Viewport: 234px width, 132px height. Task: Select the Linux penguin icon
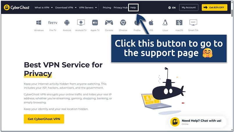pyautogui.click(x=165, y=23)
